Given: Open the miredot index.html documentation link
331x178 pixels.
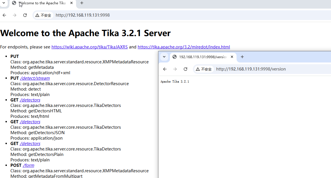Looking at the screenshot, I should 184,47.
